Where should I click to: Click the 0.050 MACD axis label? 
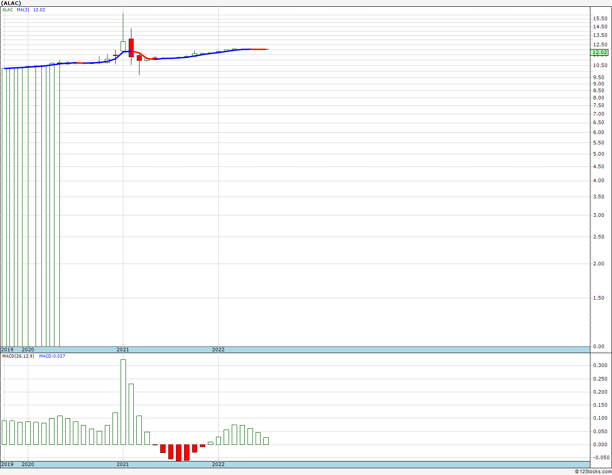(600, 431)
